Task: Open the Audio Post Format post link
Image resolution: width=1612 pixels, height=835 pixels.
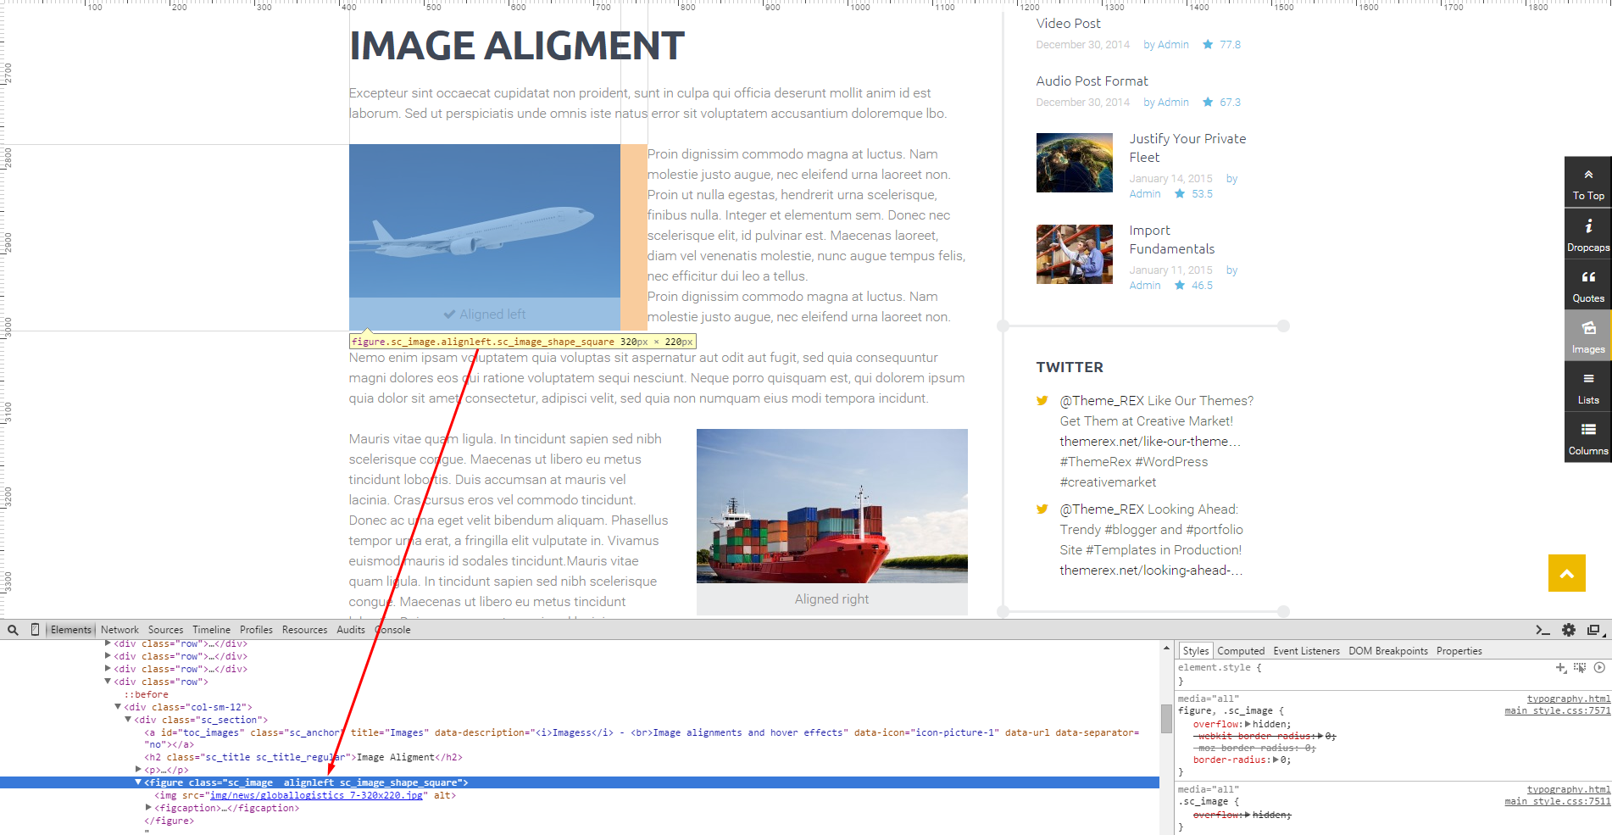Action: tap(1092, 81)
